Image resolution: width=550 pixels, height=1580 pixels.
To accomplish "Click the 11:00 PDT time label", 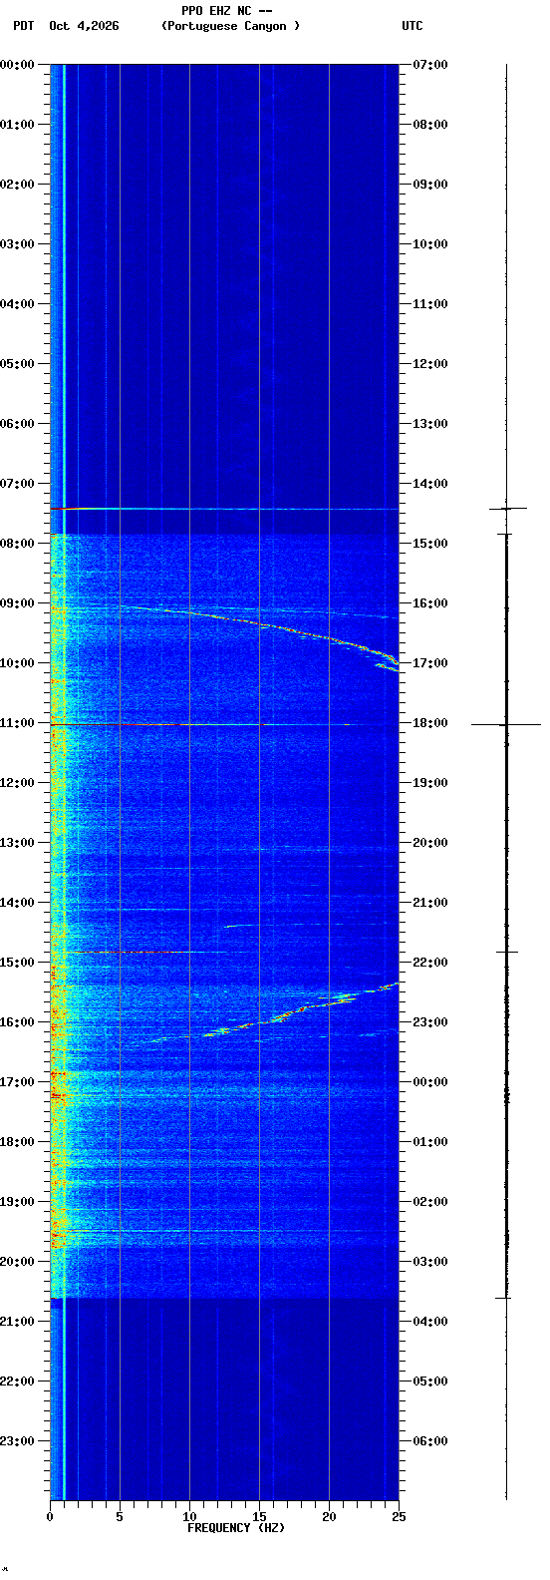I will (x=17, y=723).
